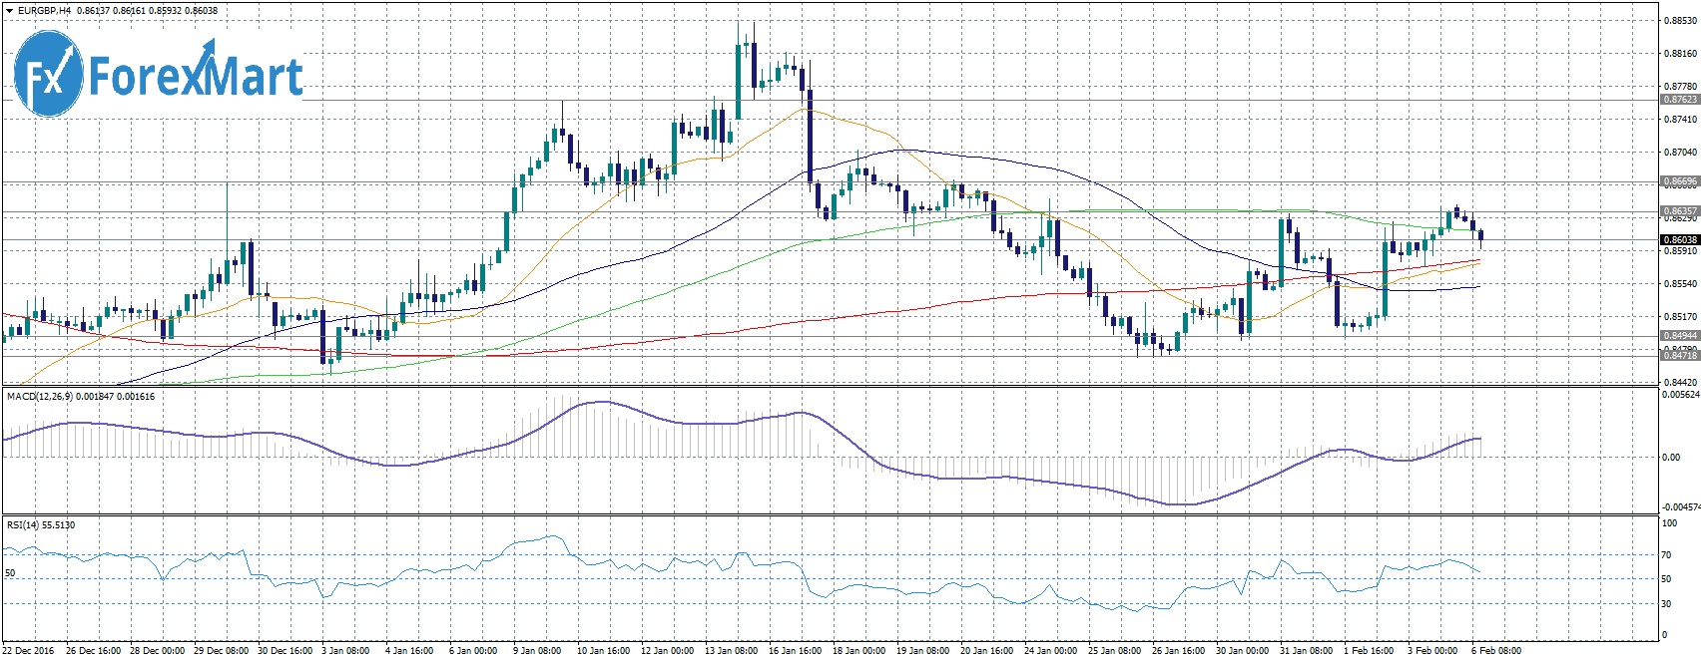Screen dimensions: 1701x662
Task: Click the 0.86696 price level label
Action: pyautogui.click(x=1680, y=181)
